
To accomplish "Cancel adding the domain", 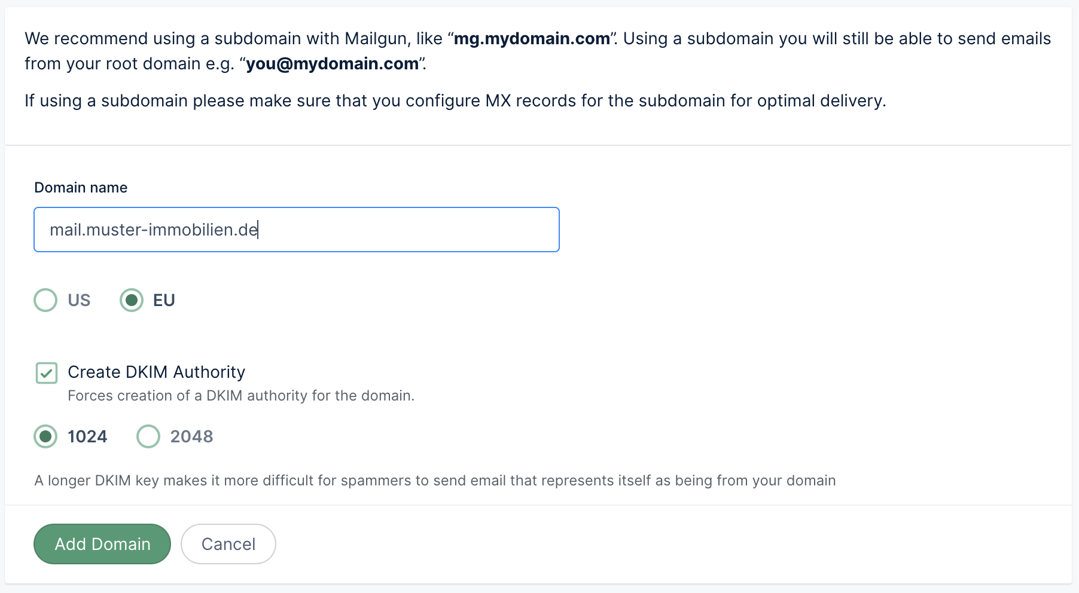I will click(x=228, y=544).
